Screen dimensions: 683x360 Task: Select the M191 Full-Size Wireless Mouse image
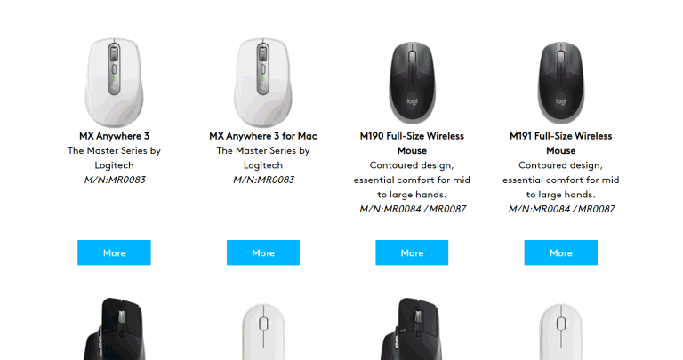pyautogui.click(x=560, y=83)
